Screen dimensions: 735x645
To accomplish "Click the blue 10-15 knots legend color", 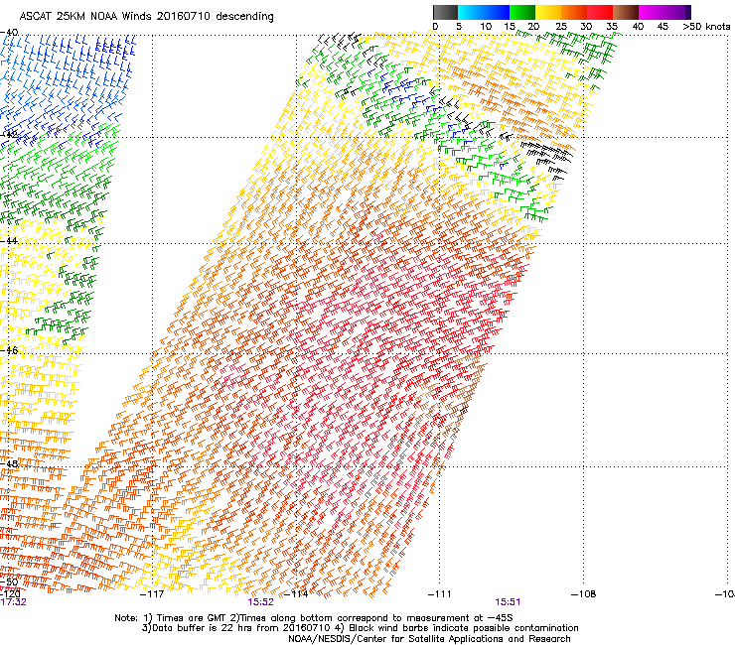I will pos(497,12).
